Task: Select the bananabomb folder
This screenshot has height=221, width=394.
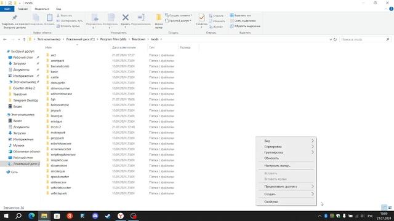Action: coord(60,66)
